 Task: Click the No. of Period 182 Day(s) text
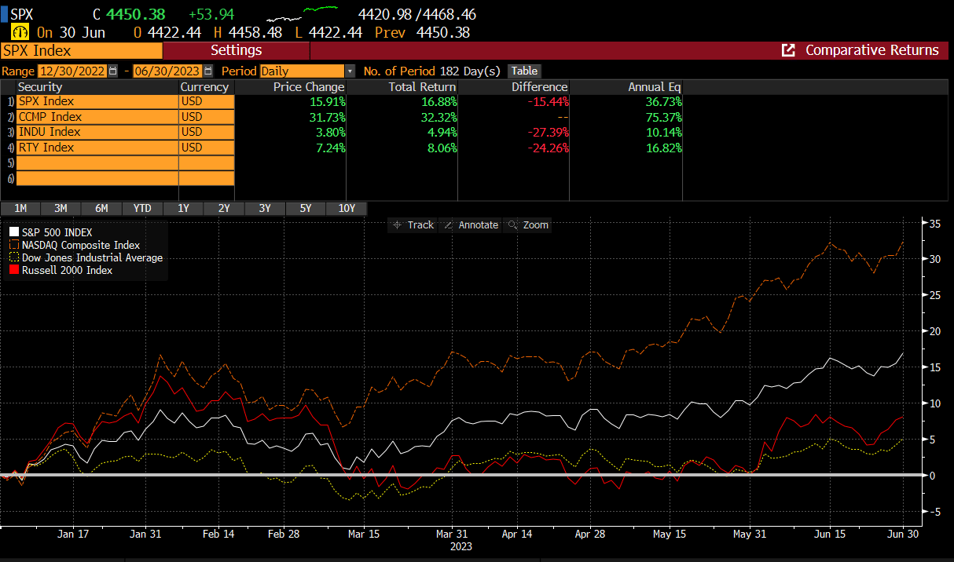coord(431,71)
